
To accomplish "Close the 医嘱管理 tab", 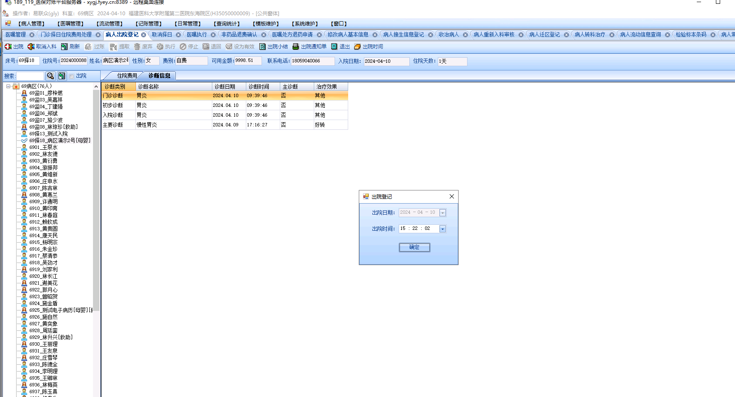I will [31, 35].
